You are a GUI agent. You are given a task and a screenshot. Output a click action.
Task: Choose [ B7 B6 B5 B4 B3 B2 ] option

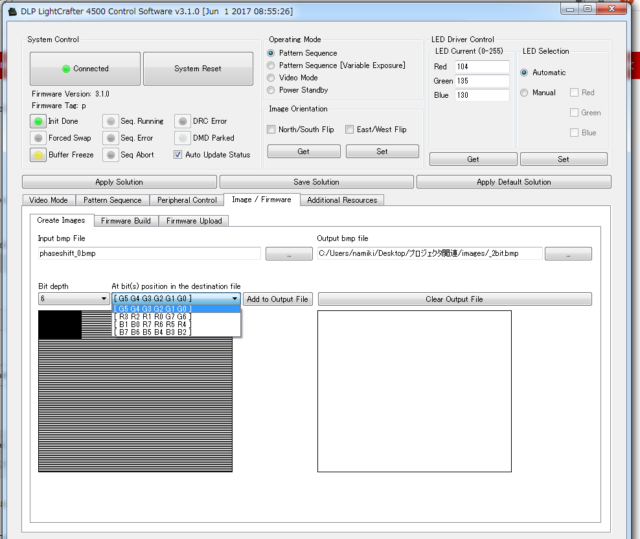click(x=176, y=332)
